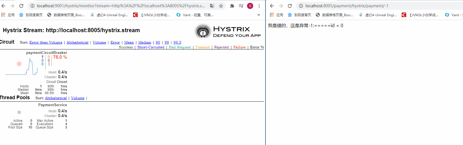Click the 我是错的 error message text
Image resolution: width=463 pixels, height=145 pixels.
[x=305, y=25]
